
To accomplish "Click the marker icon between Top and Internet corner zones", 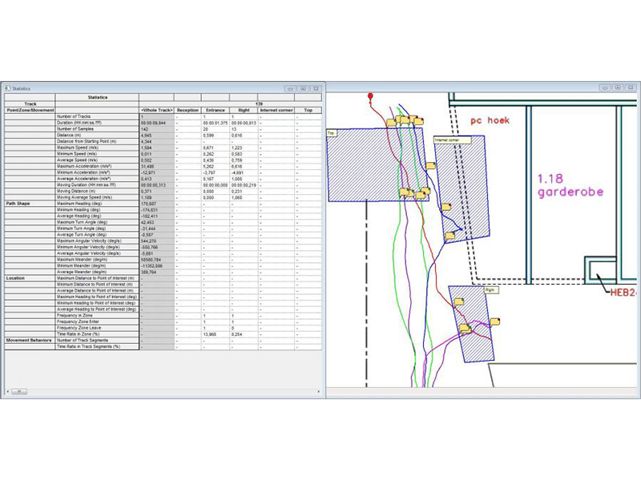I will pos(430,165).
